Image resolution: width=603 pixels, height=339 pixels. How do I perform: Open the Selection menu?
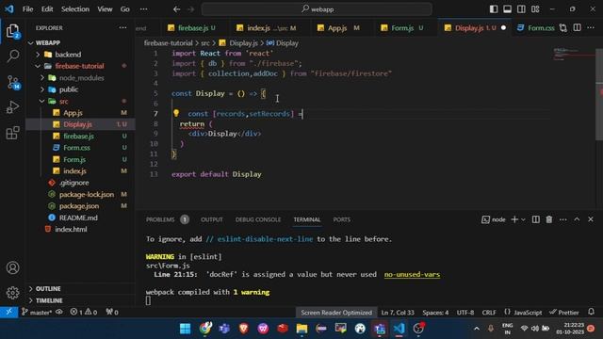coord(75,9)
